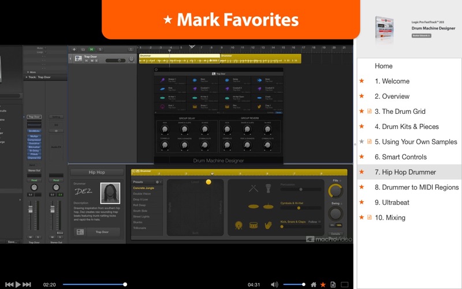Skip back to the previous video

[x=9, y=284]
